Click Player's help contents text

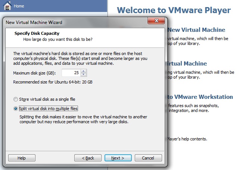(187, 139)
